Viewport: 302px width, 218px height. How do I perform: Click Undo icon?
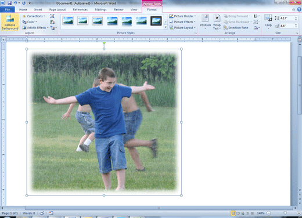pos(15,3)
